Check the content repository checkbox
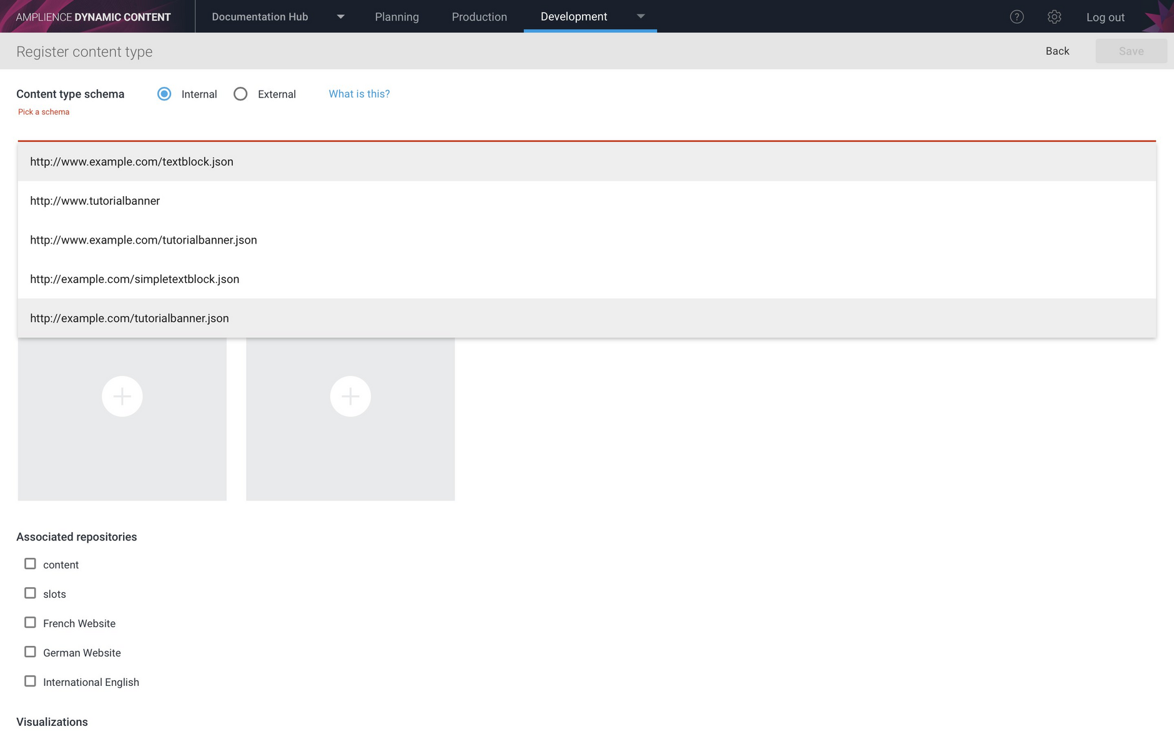 pos(30,563)
